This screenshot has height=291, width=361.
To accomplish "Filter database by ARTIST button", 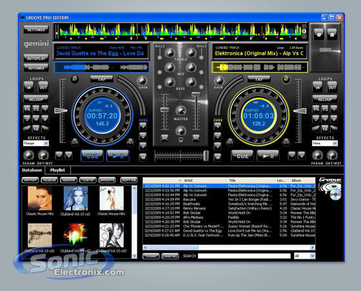I will pos(30,180).
